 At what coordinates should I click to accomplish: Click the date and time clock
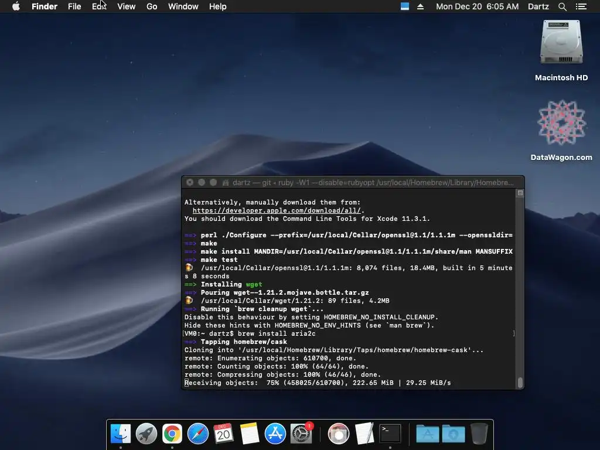(x=477, y=6)
